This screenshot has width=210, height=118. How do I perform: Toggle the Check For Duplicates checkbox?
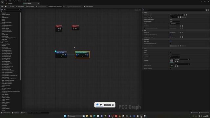[170, 69]
